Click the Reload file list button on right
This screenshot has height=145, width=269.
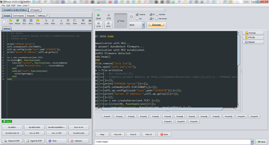(253, 42)
